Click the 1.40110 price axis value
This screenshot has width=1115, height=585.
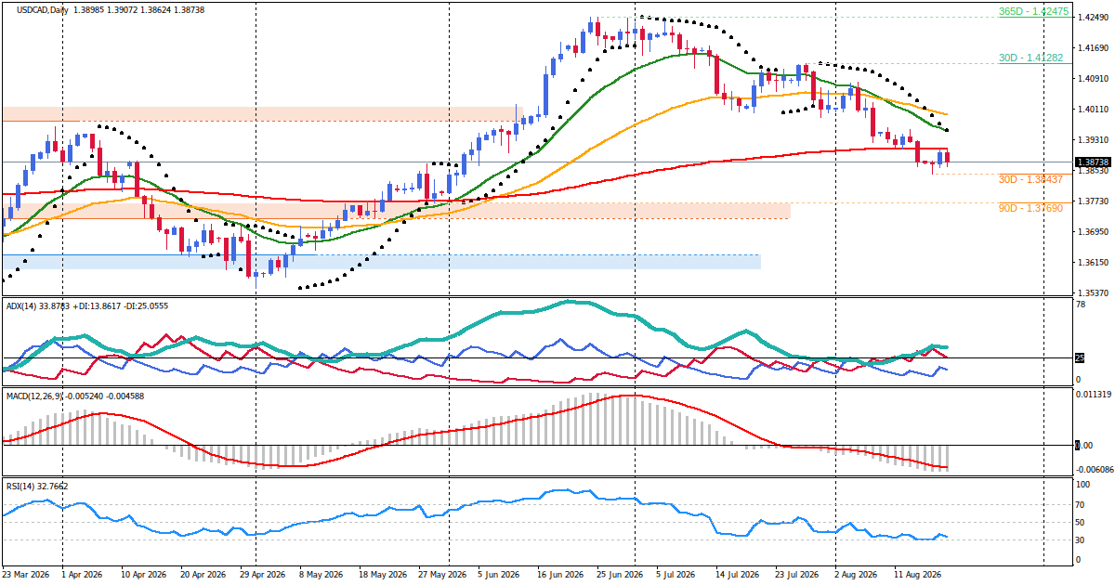[1094, 109]
